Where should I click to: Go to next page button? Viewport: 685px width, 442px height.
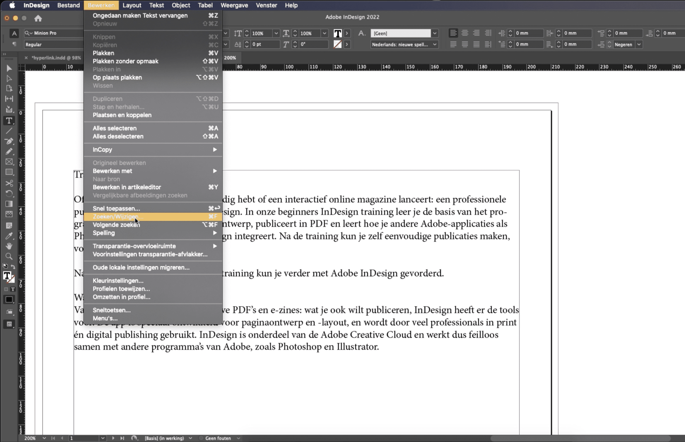coord(113,438)
